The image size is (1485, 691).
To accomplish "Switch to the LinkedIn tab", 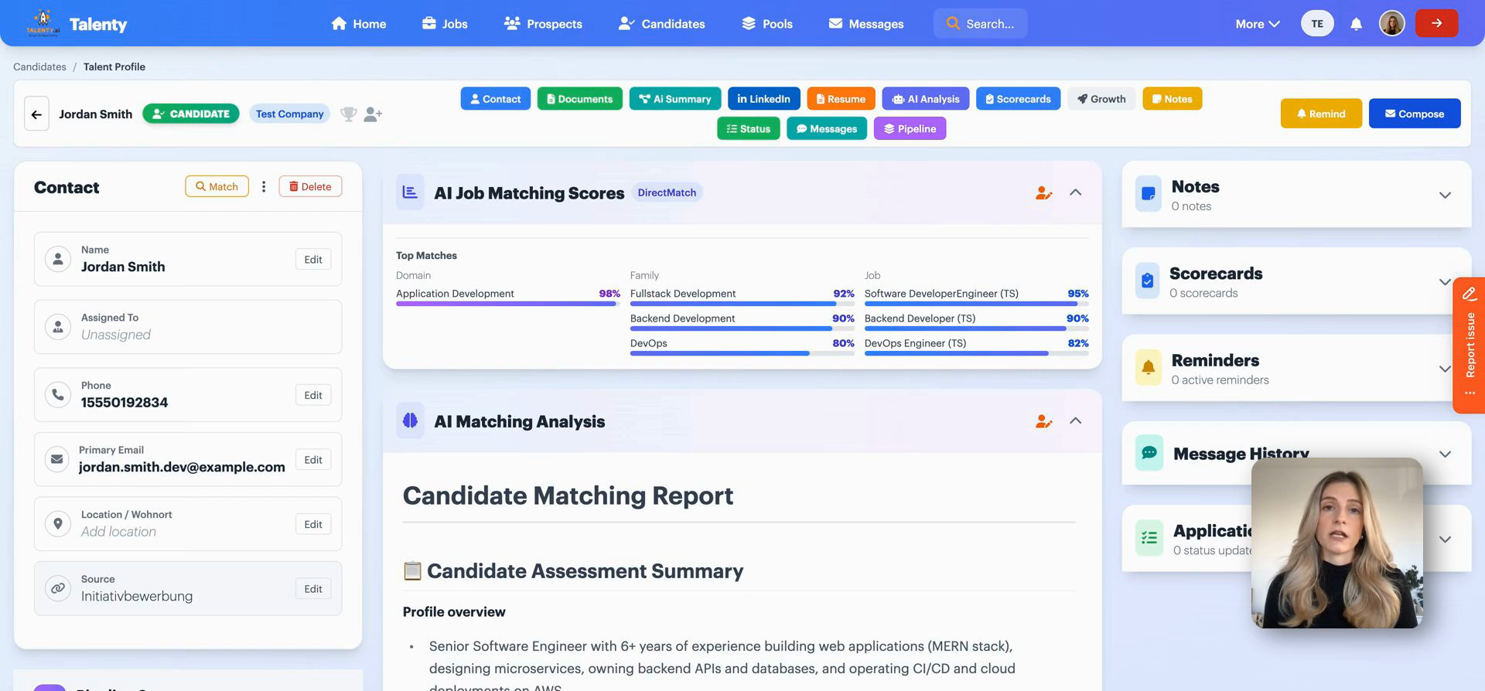I will point(763,99).
